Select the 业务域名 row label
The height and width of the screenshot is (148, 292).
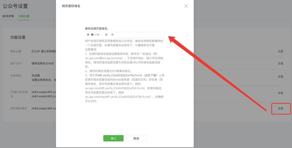16,76
